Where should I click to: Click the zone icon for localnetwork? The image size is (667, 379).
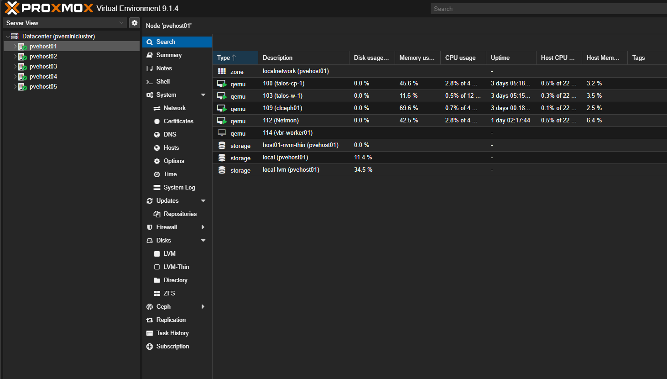click(x=222, y=71)
